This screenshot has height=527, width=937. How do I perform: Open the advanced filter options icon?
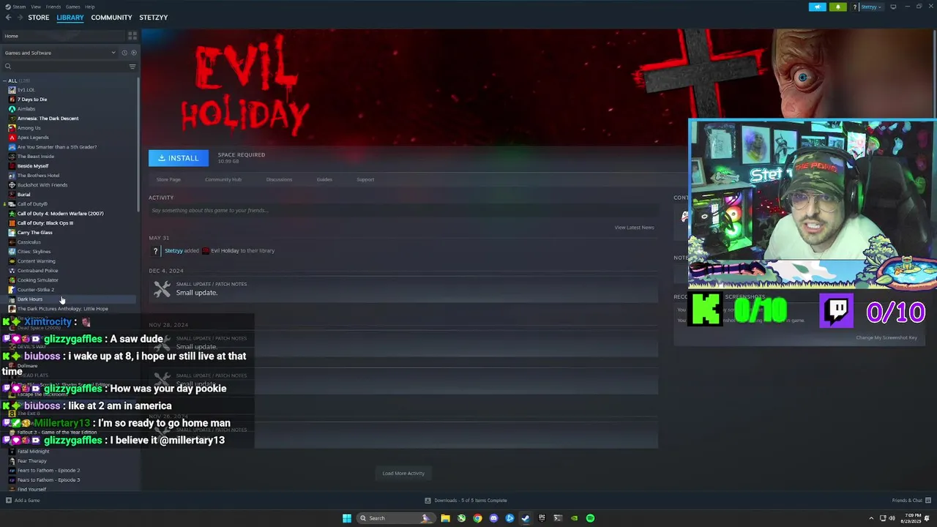[x=132, y=67]
